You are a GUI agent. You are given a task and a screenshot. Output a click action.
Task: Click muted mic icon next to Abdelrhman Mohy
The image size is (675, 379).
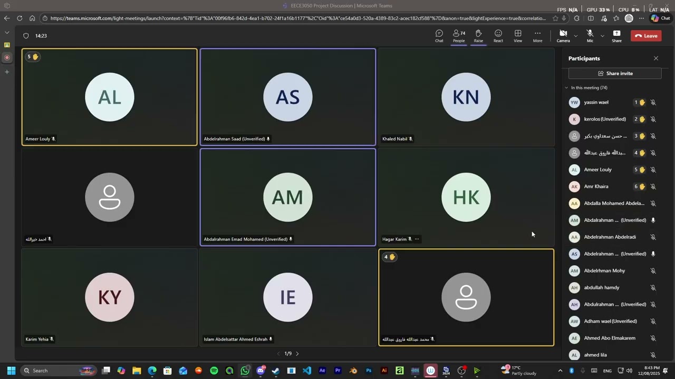click(653, 271)
